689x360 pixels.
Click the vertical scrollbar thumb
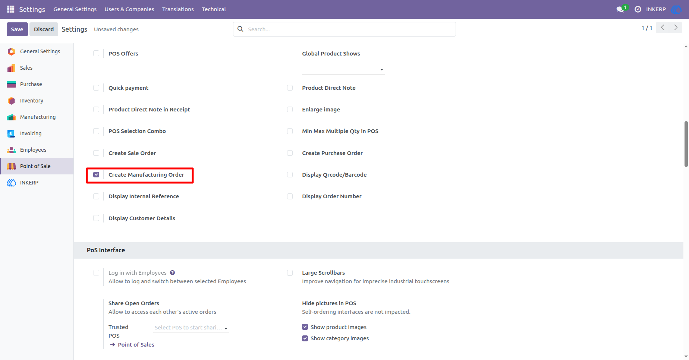coord(686,144)
